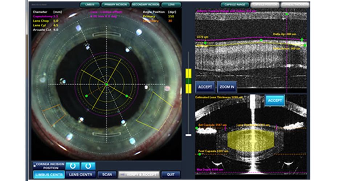The height and width of the screenshot is (181, 339).
Task: Open the Limbus tab at top
Action: (89, 5)
